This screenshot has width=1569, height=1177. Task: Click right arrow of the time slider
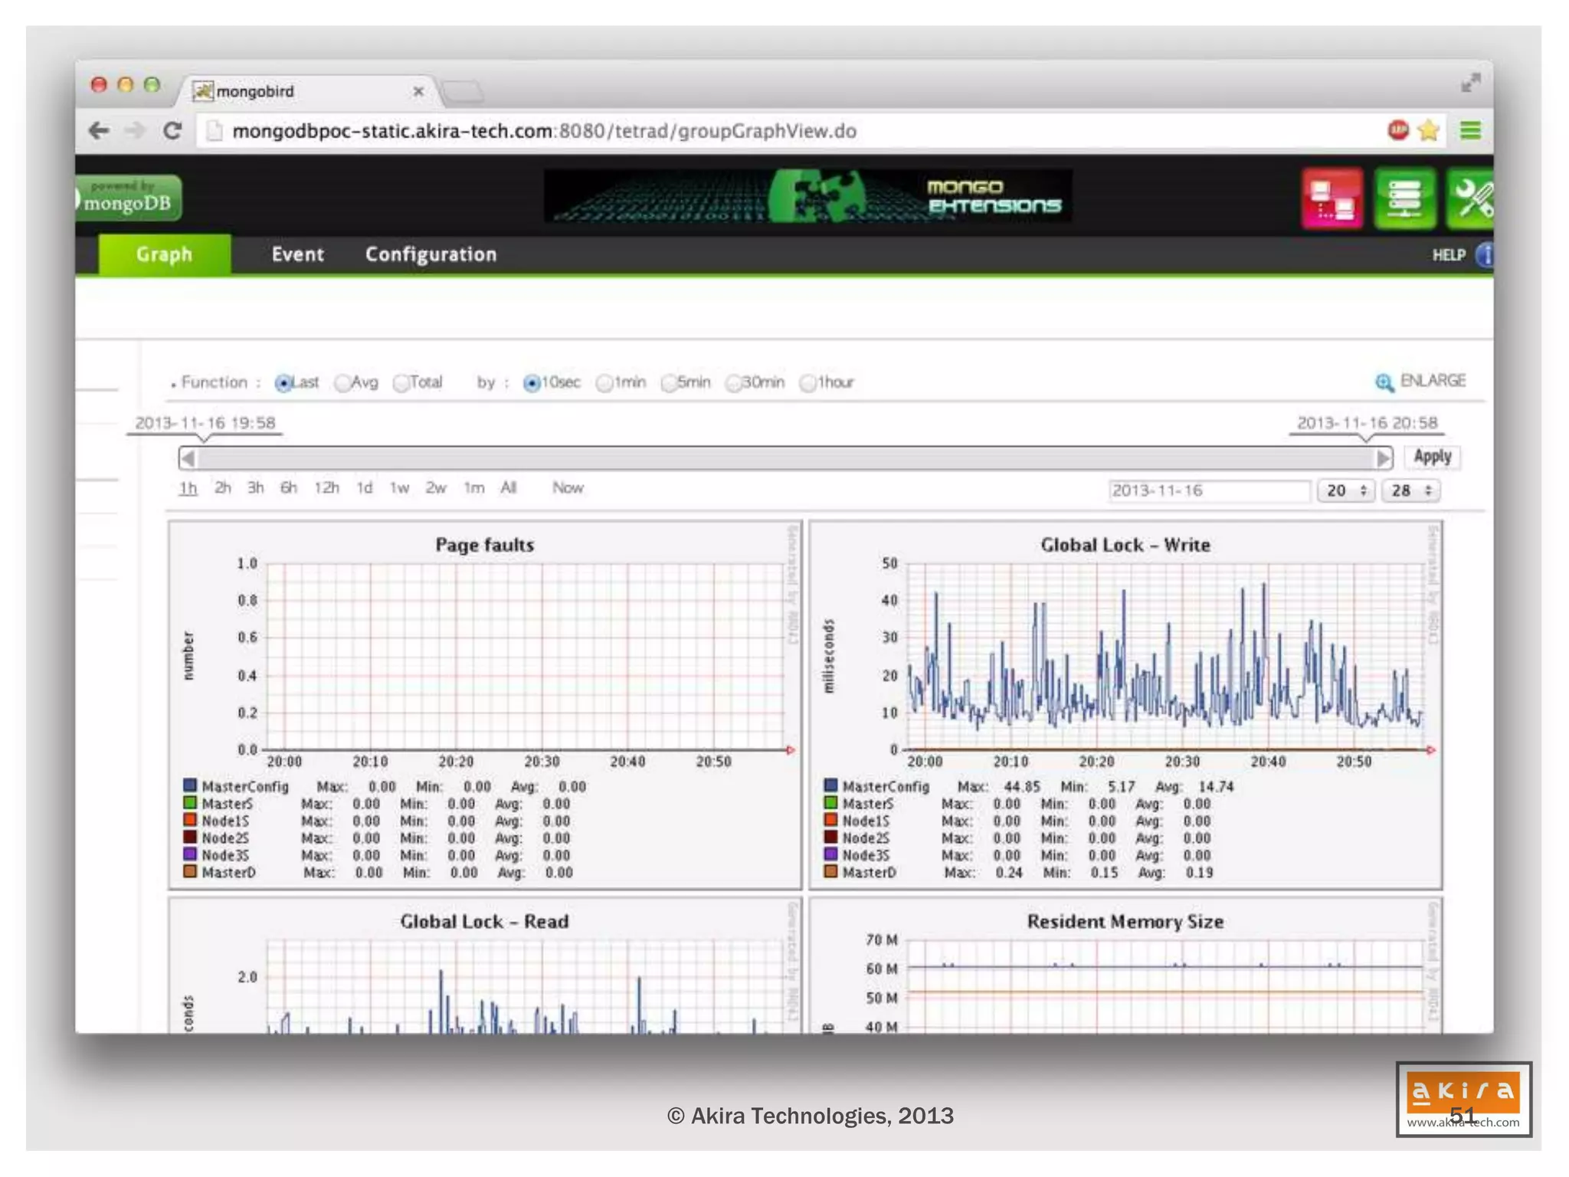coord(1382,458)
